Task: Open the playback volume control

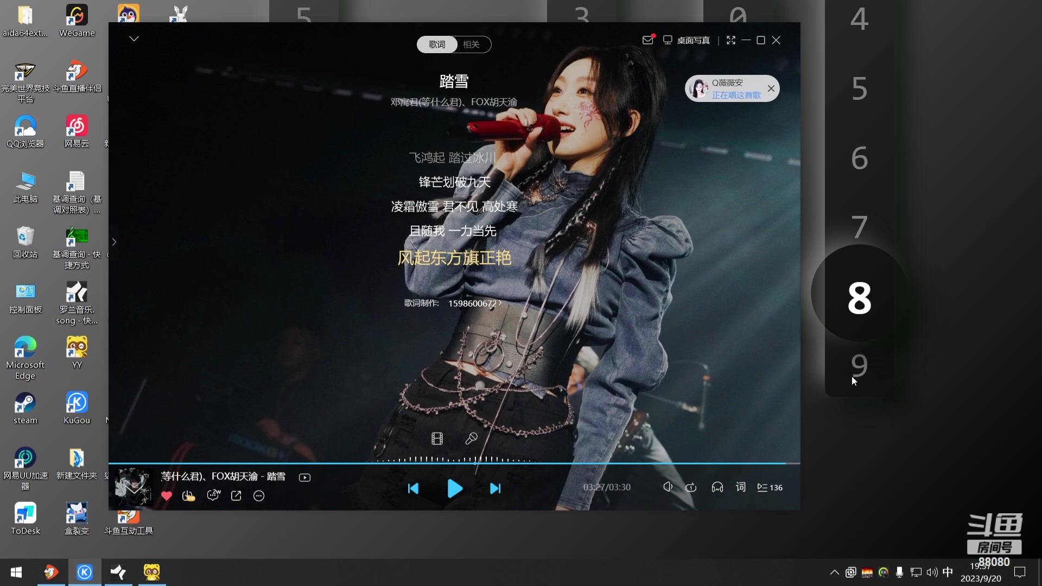Action: point(668,487)
